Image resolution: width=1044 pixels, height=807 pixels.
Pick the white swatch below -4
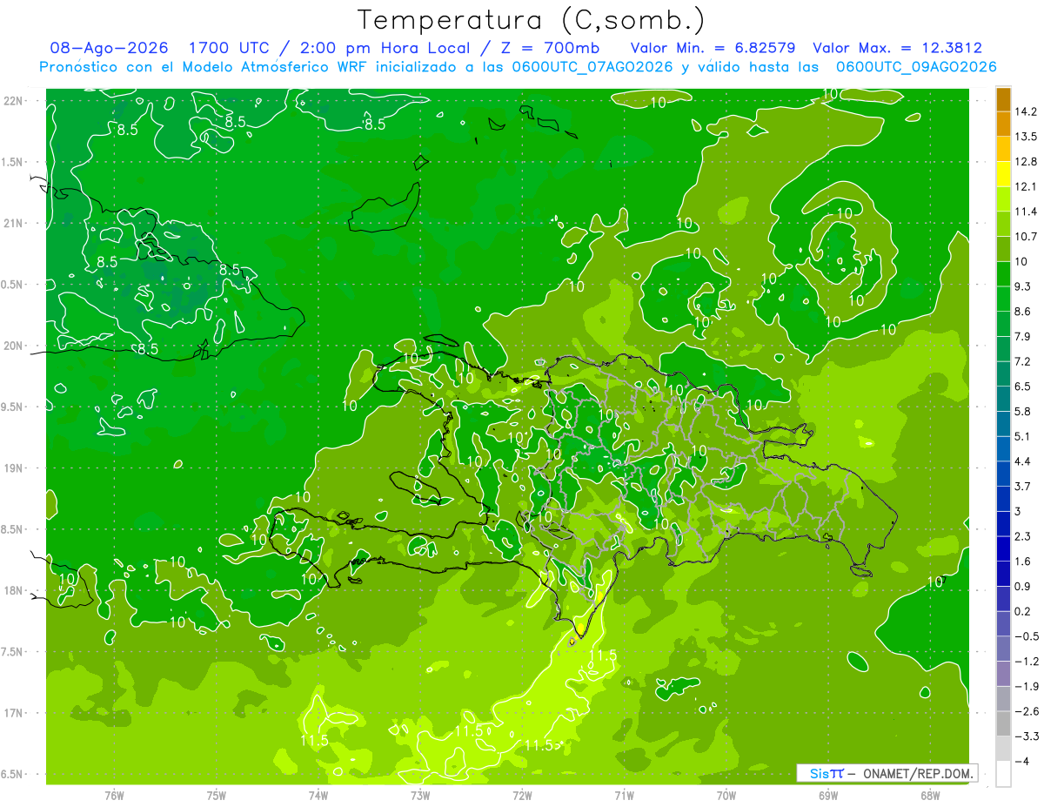[1003, 774]
